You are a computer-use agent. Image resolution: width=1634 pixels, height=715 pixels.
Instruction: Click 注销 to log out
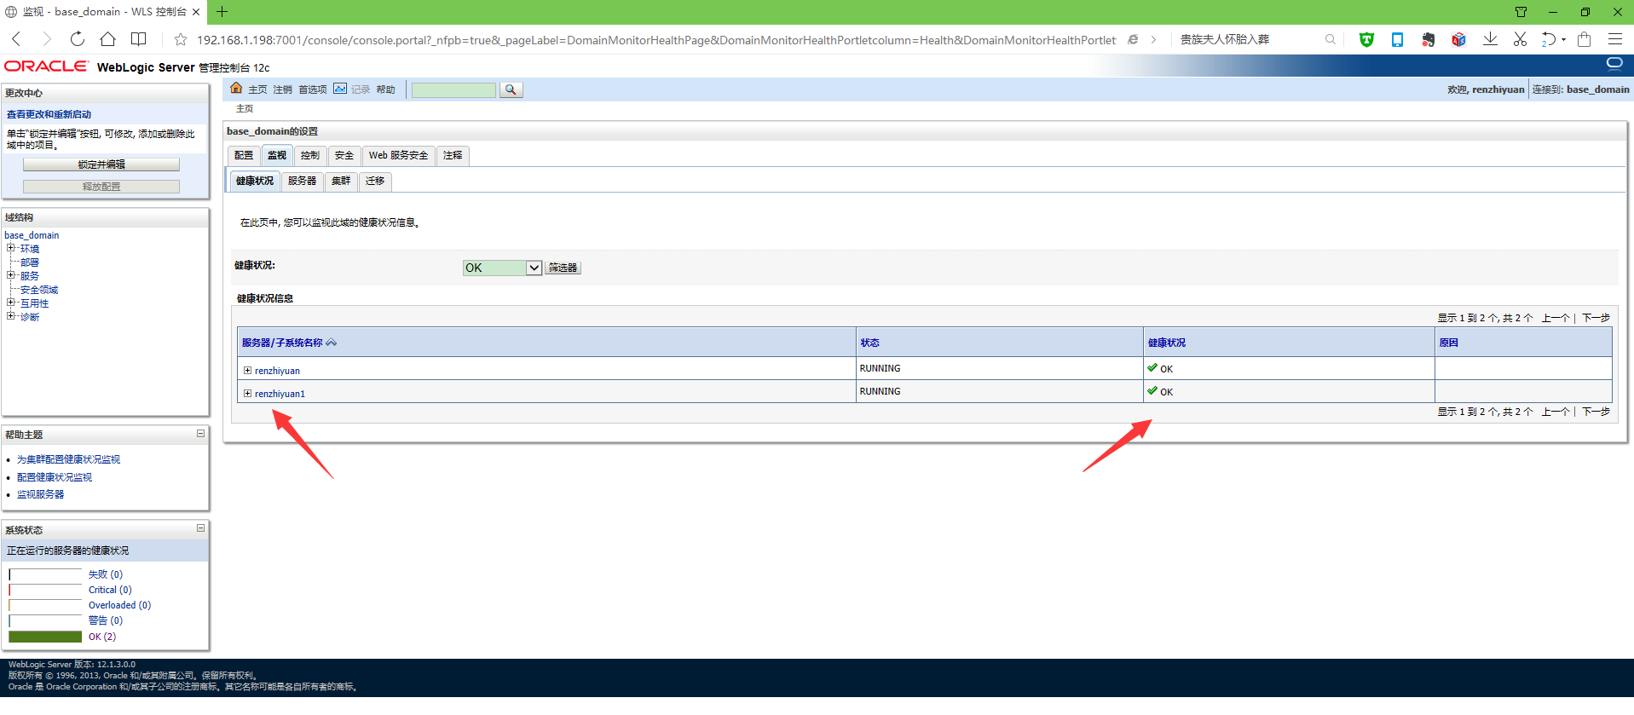(x=283, y=89)
